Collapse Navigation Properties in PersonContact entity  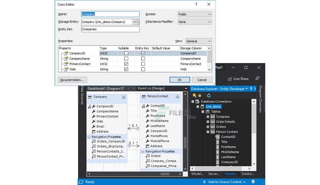pos(143,152)
